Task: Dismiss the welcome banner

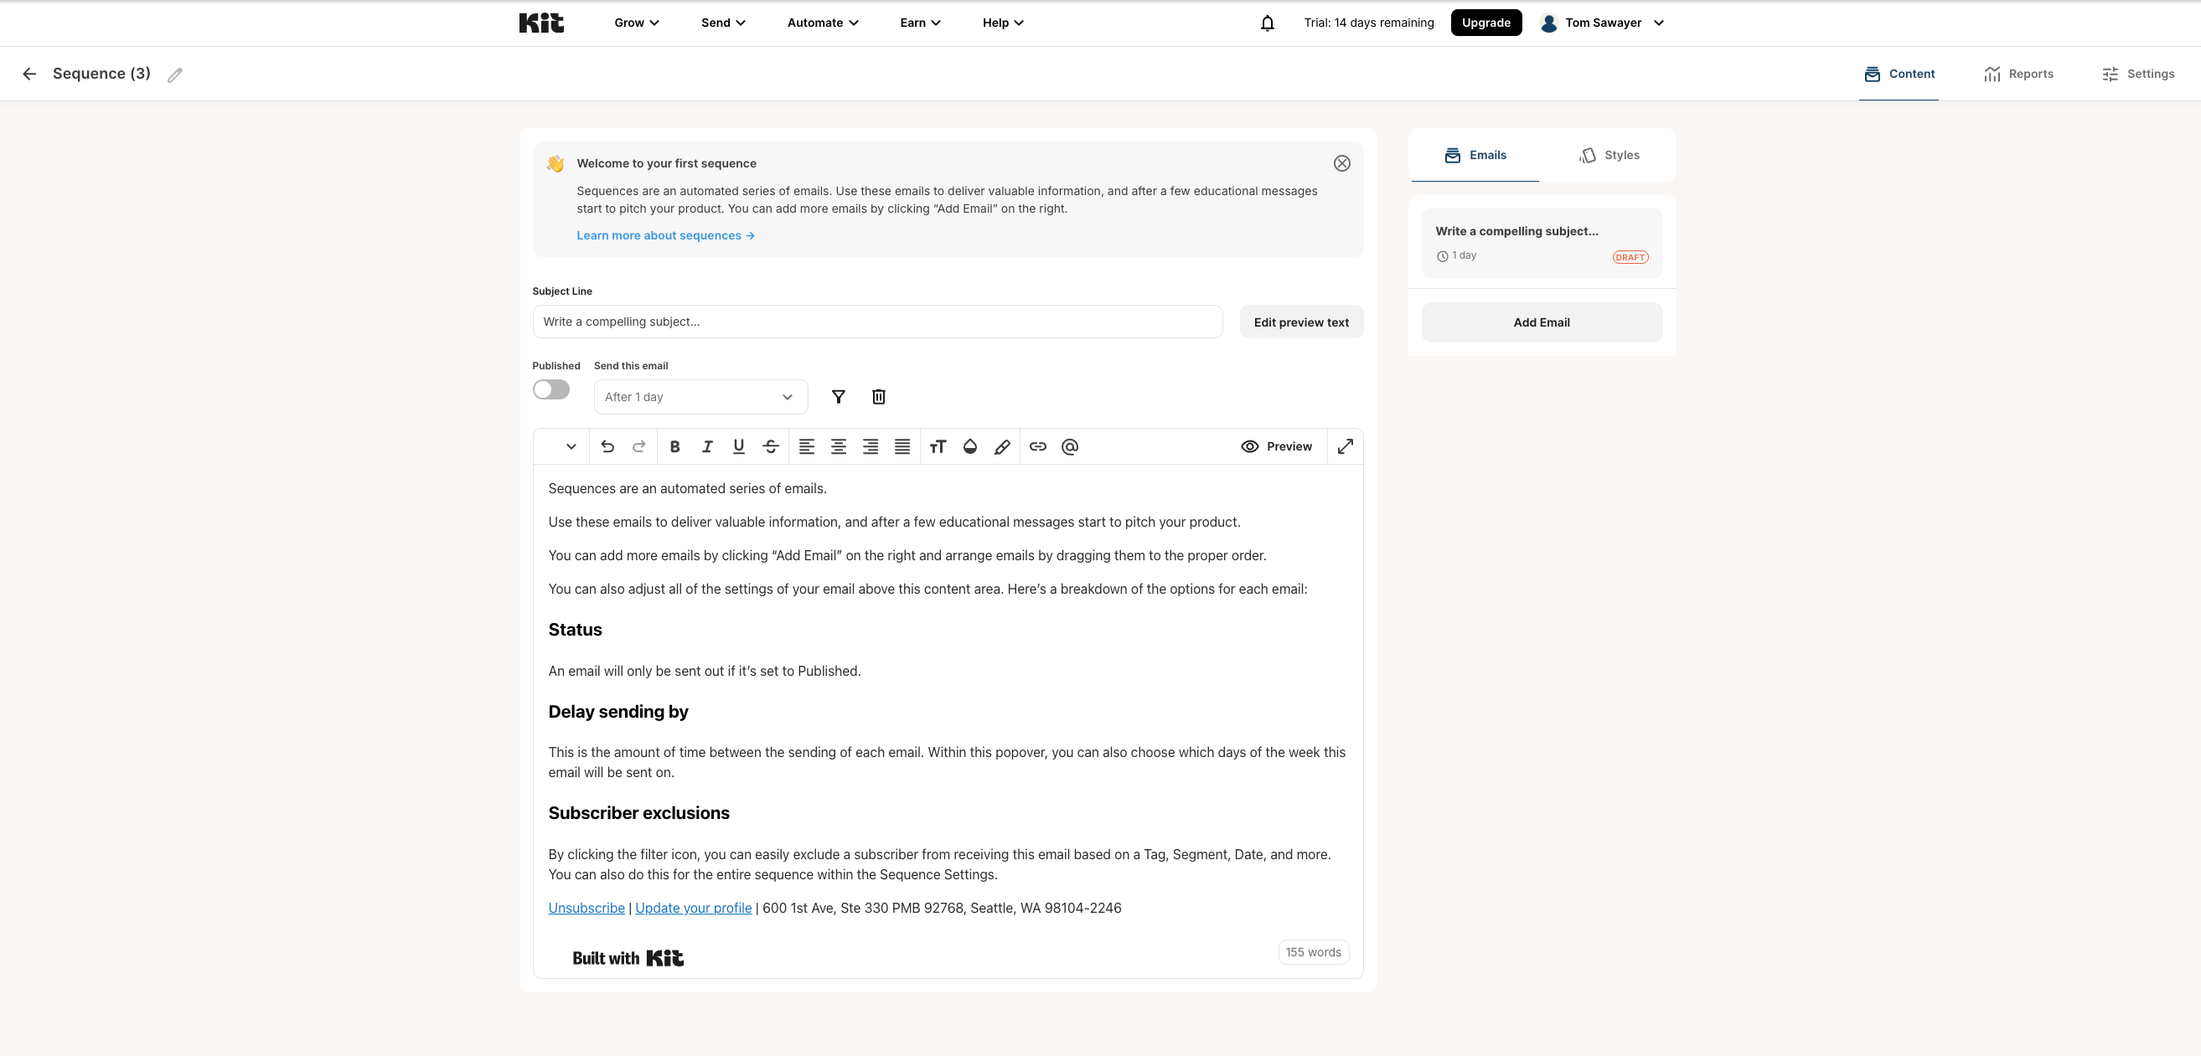Action: click(1341, 163)
